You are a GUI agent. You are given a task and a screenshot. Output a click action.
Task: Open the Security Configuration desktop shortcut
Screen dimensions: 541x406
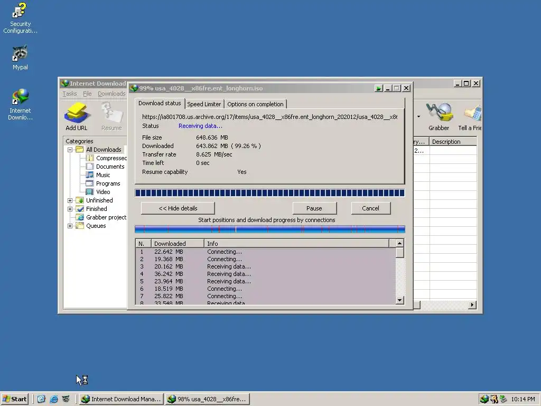[x=20, y=18]
